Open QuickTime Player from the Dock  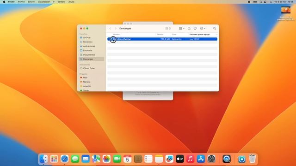point(227,159)
